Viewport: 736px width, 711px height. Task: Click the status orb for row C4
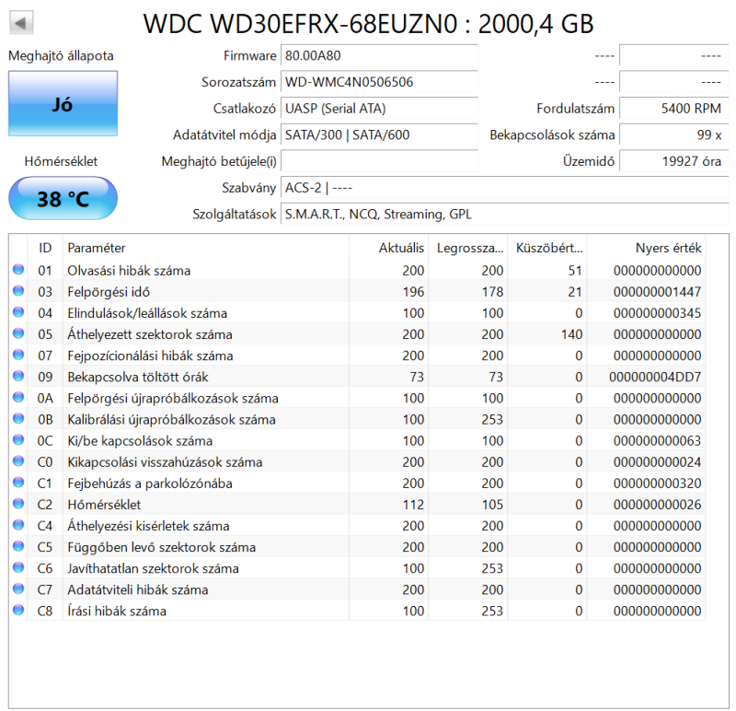pyautogui.click(x=18, y=525)
